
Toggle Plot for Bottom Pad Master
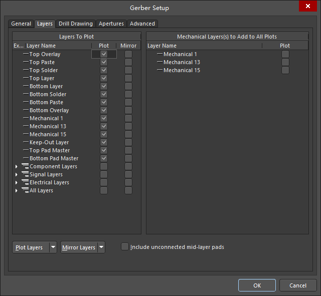click(104, 158)
